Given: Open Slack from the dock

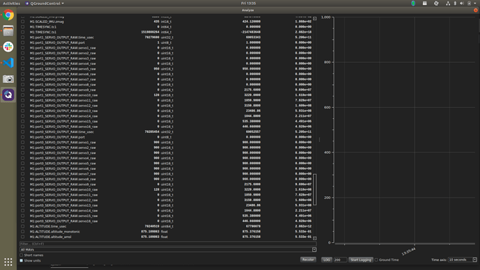Looking at the screenshot, I should pos(8,47).
